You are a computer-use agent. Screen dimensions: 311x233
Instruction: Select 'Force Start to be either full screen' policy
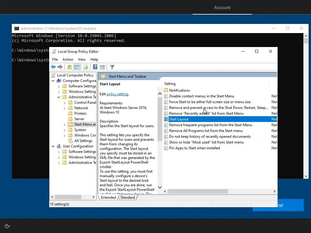(x=210, y=102)
